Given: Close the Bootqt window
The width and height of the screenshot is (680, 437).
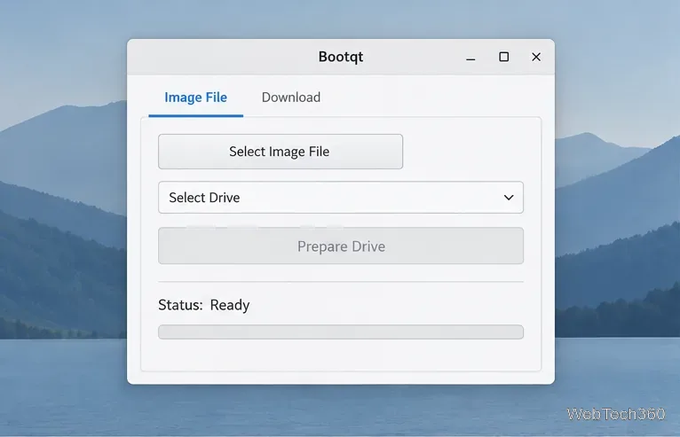Looking at the screenshot, I should pos(536,57).
